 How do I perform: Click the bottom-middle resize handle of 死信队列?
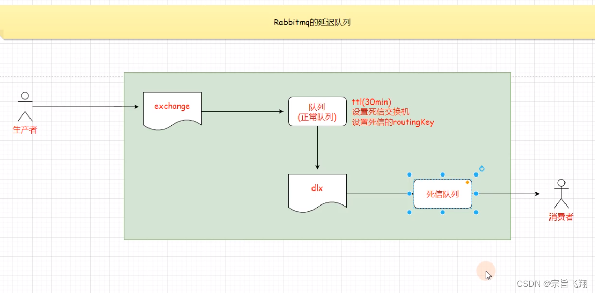pos(442,213)
